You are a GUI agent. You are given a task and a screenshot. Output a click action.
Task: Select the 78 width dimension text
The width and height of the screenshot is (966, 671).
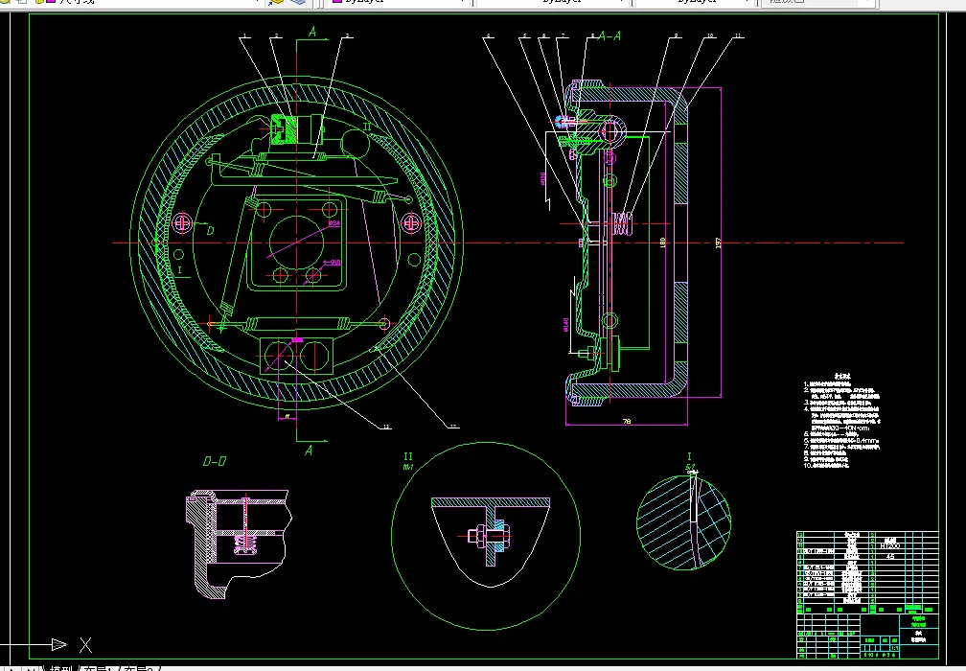point(627,422)
